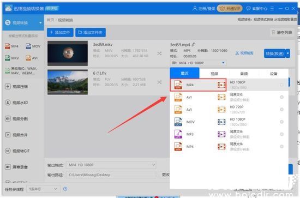300x198 pixels.
Task: Open the hamburger menu in the title bar
Action: (x=272, y=8)
